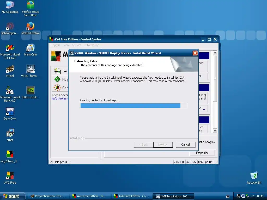Click the Next button in InstallShield Wizard
Screen dimensions: 267x200
coord(163,145)
